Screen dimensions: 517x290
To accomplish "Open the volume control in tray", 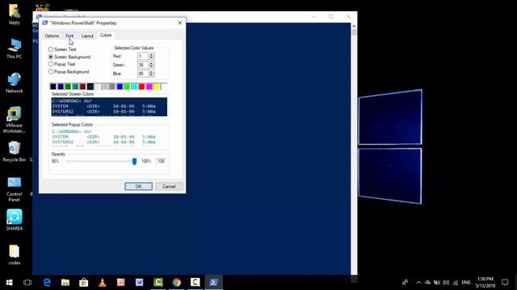I will tap(446, 283).
